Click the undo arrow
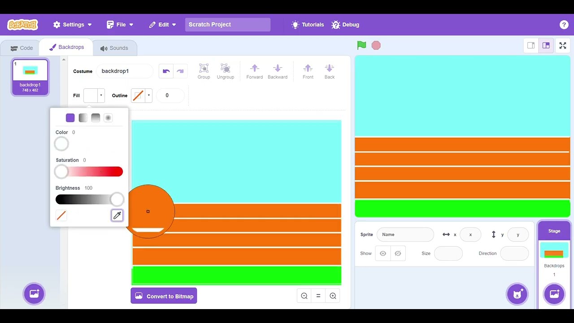The image size is (574, 323). (166, 71)
